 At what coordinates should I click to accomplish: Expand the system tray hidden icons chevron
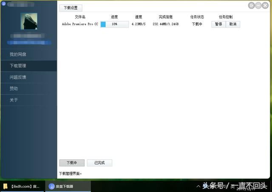click(x=198, y=186)
